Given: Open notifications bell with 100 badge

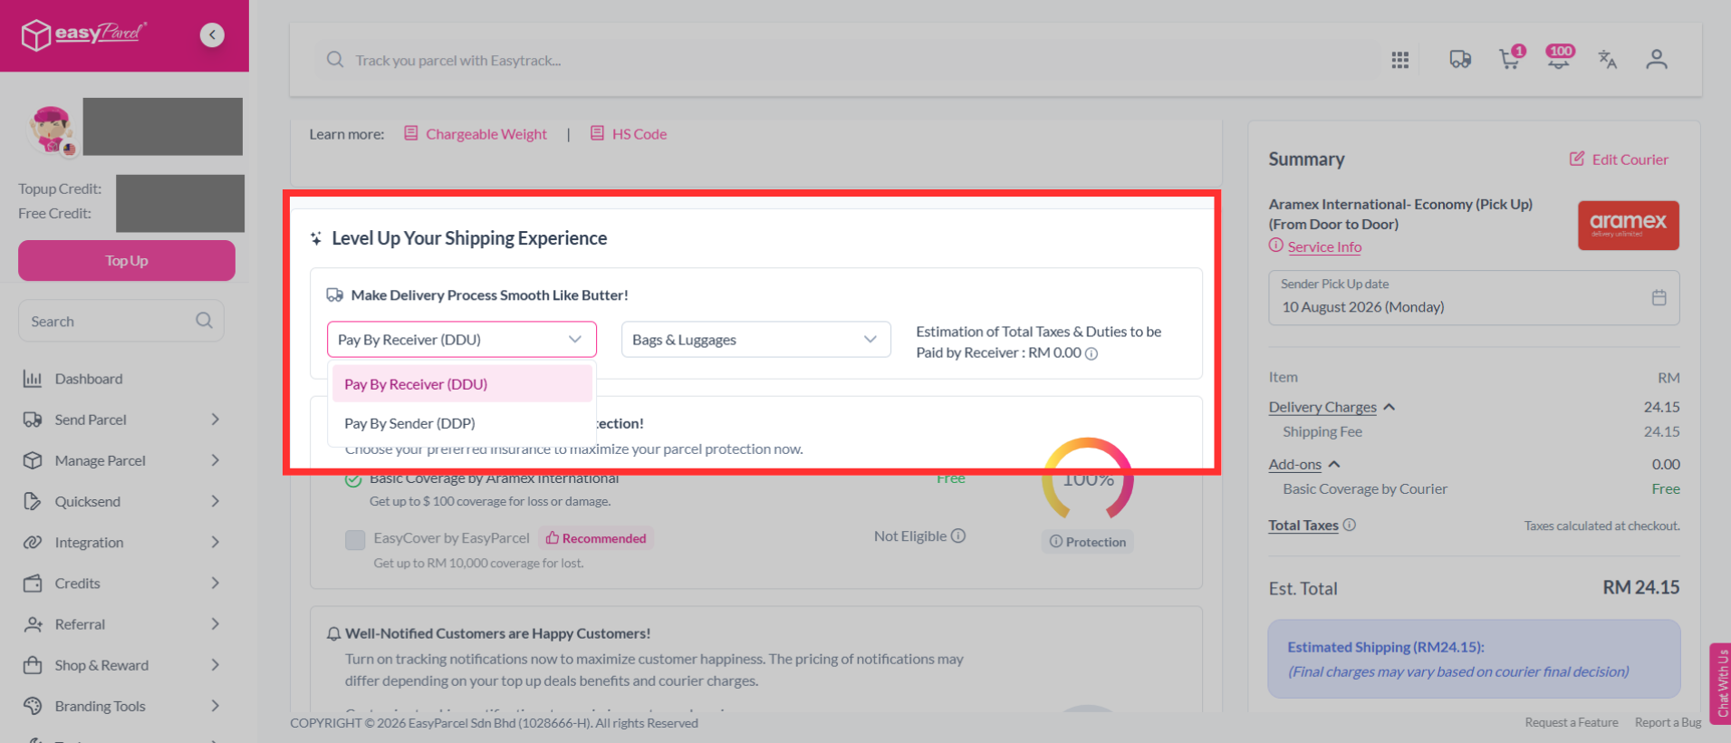Looking at the screenshot, I should click(1559, 58).
